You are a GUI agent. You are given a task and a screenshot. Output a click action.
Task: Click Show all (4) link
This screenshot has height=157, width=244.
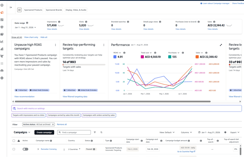(x=17, y=37)
